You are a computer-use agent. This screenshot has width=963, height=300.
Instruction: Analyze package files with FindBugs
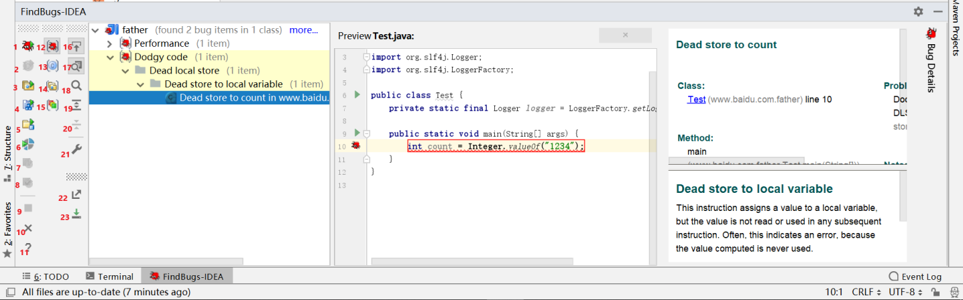pos(28,85)
